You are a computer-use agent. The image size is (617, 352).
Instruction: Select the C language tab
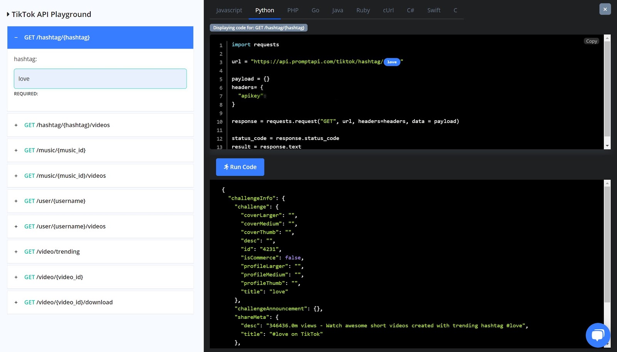coord(455,10)
